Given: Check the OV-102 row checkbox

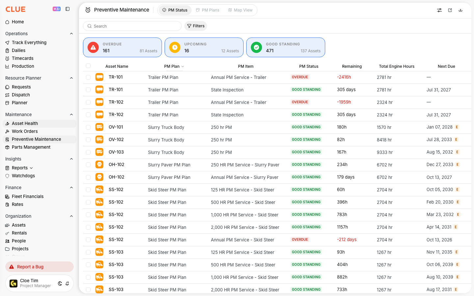Looking at the screenshot, I should click(88, 140).
